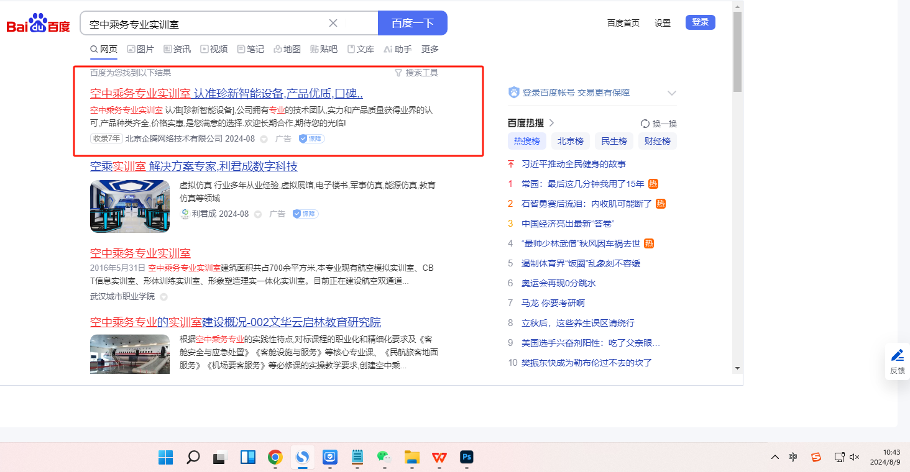
Task: Click the page vertical scrollbar thumb
Action: click(x=737, y=53)
